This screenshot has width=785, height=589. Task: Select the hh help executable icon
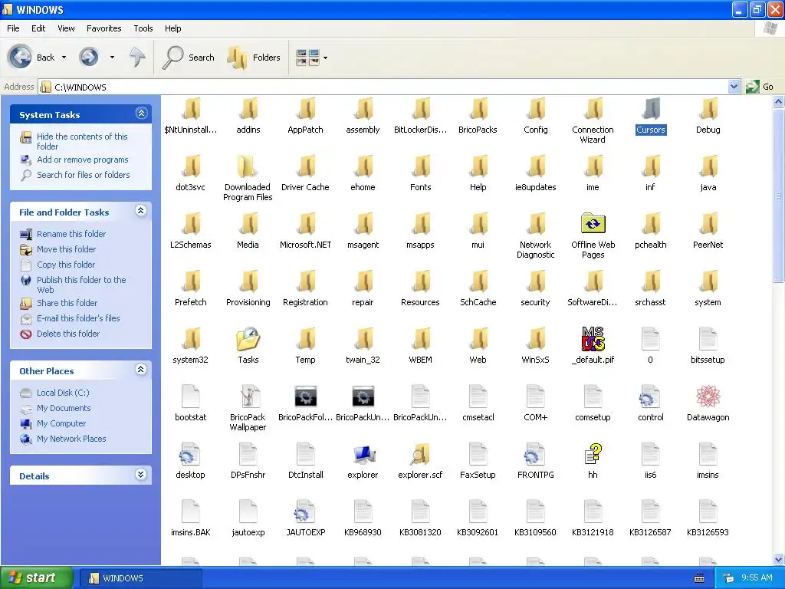593,454
